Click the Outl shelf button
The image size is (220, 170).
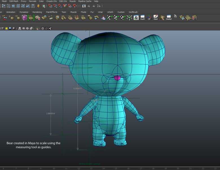click(142, 18)
